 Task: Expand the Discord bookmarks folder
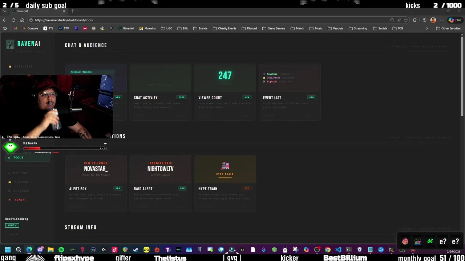click(x=249, y=28)
